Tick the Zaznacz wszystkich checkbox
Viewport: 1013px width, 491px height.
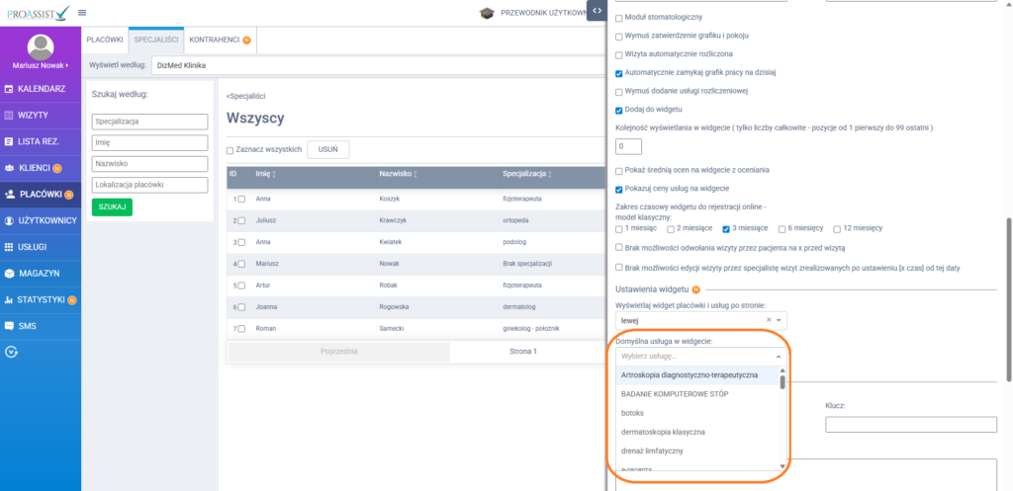(x=230, y=150)
